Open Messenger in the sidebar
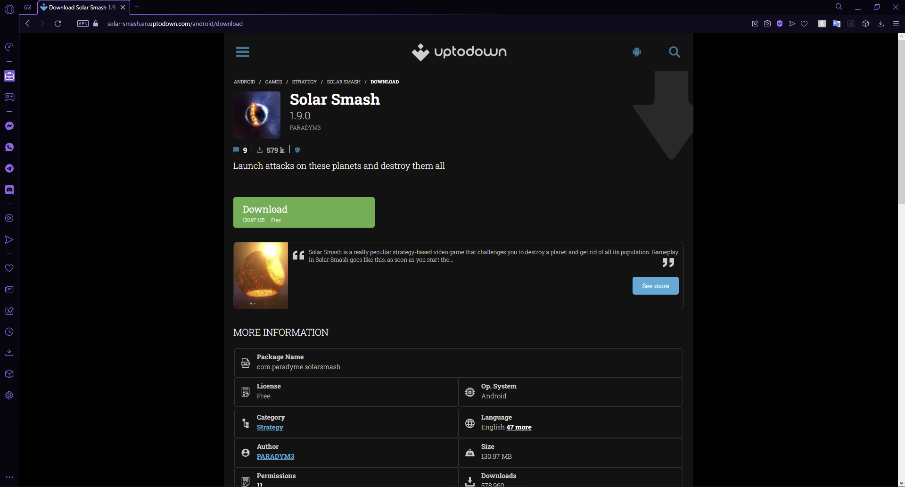The width and height of the screenshot is (905, 487). pyautogui.click(x=9, y=126)
